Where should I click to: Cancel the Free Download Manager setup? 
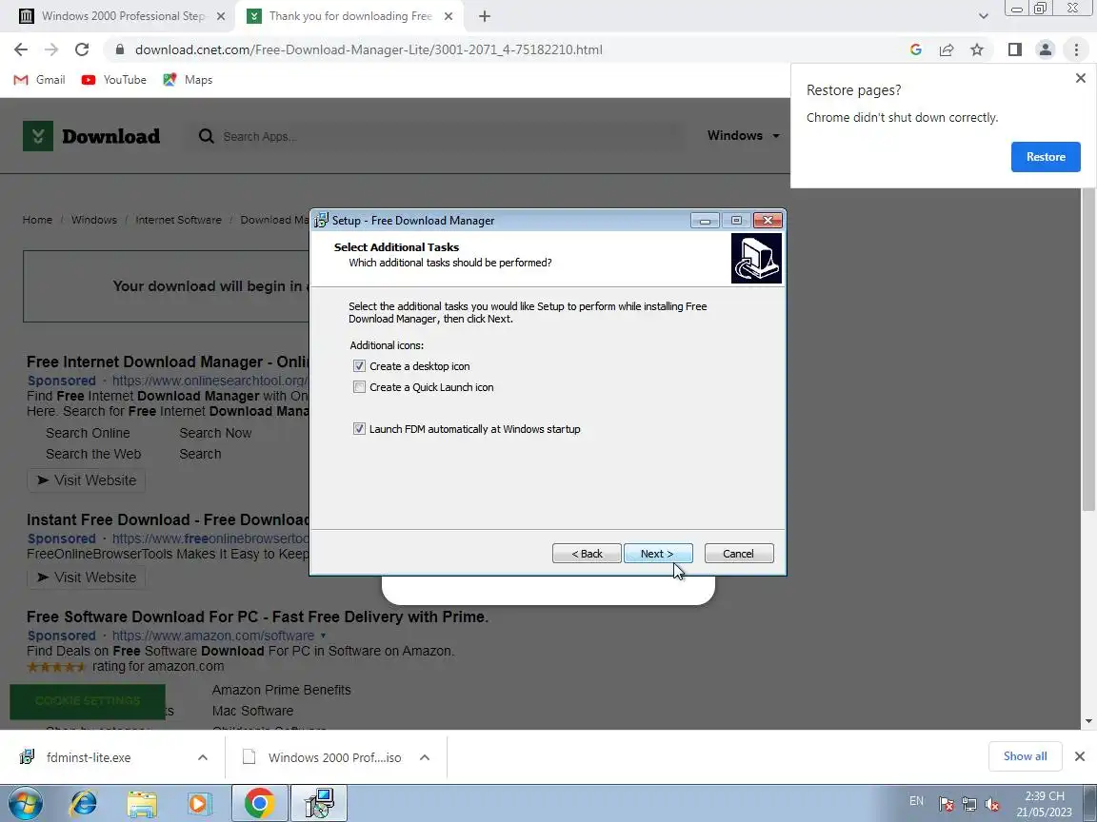coord(739,554)
